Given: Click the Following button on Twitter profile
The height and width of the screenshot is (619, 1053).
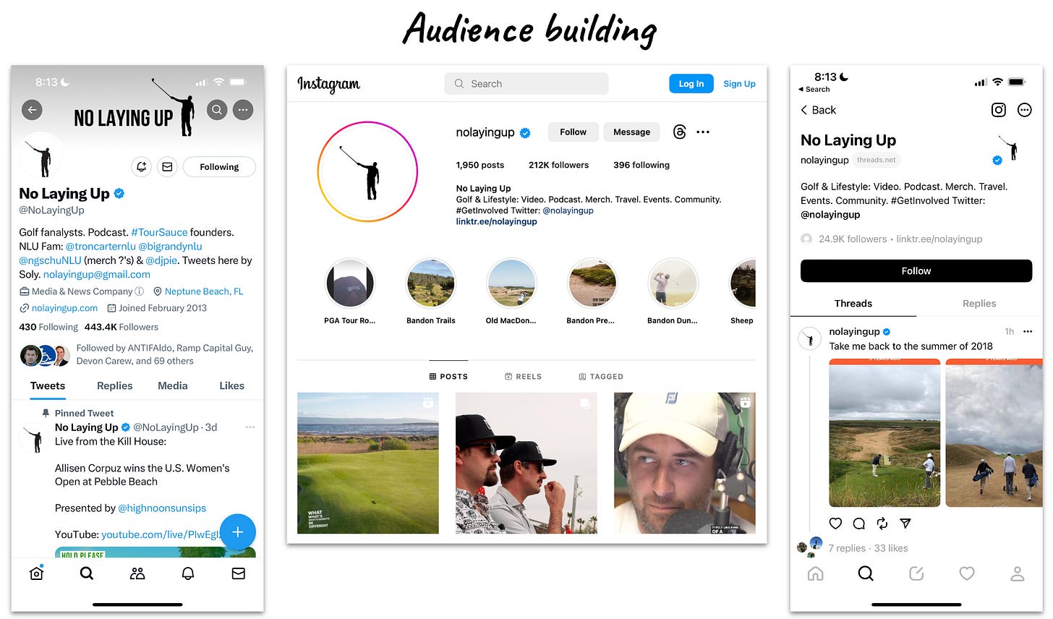Looking at the screenshot, I should (x=219, y=167).
